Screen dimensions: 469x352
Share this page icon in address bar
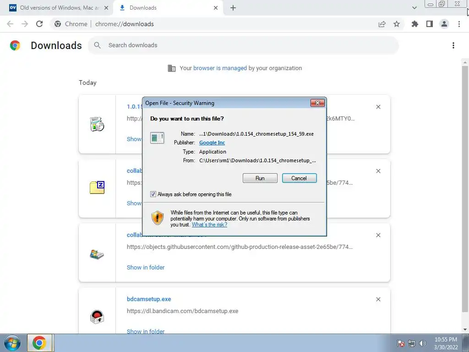[x=382, y=24]
